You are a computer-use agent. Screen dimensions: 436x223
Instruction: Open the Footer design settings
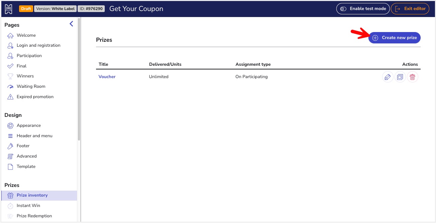(23, 146)
